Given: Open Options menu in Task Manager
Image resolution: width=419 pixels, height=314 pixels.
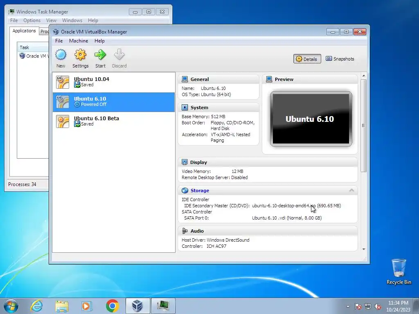Looking at the screenshot, I should pos(32,20).
